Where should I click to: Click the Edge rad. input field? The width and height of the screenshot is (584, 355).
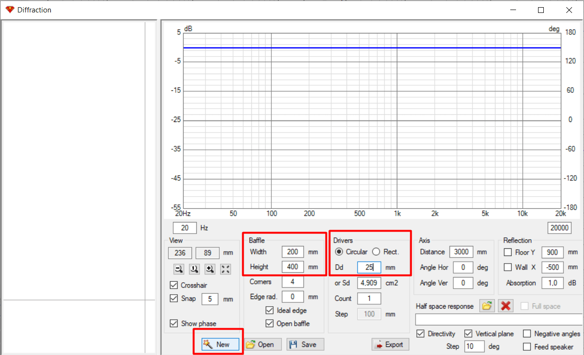pyautogui.click(x=292, y=297)
